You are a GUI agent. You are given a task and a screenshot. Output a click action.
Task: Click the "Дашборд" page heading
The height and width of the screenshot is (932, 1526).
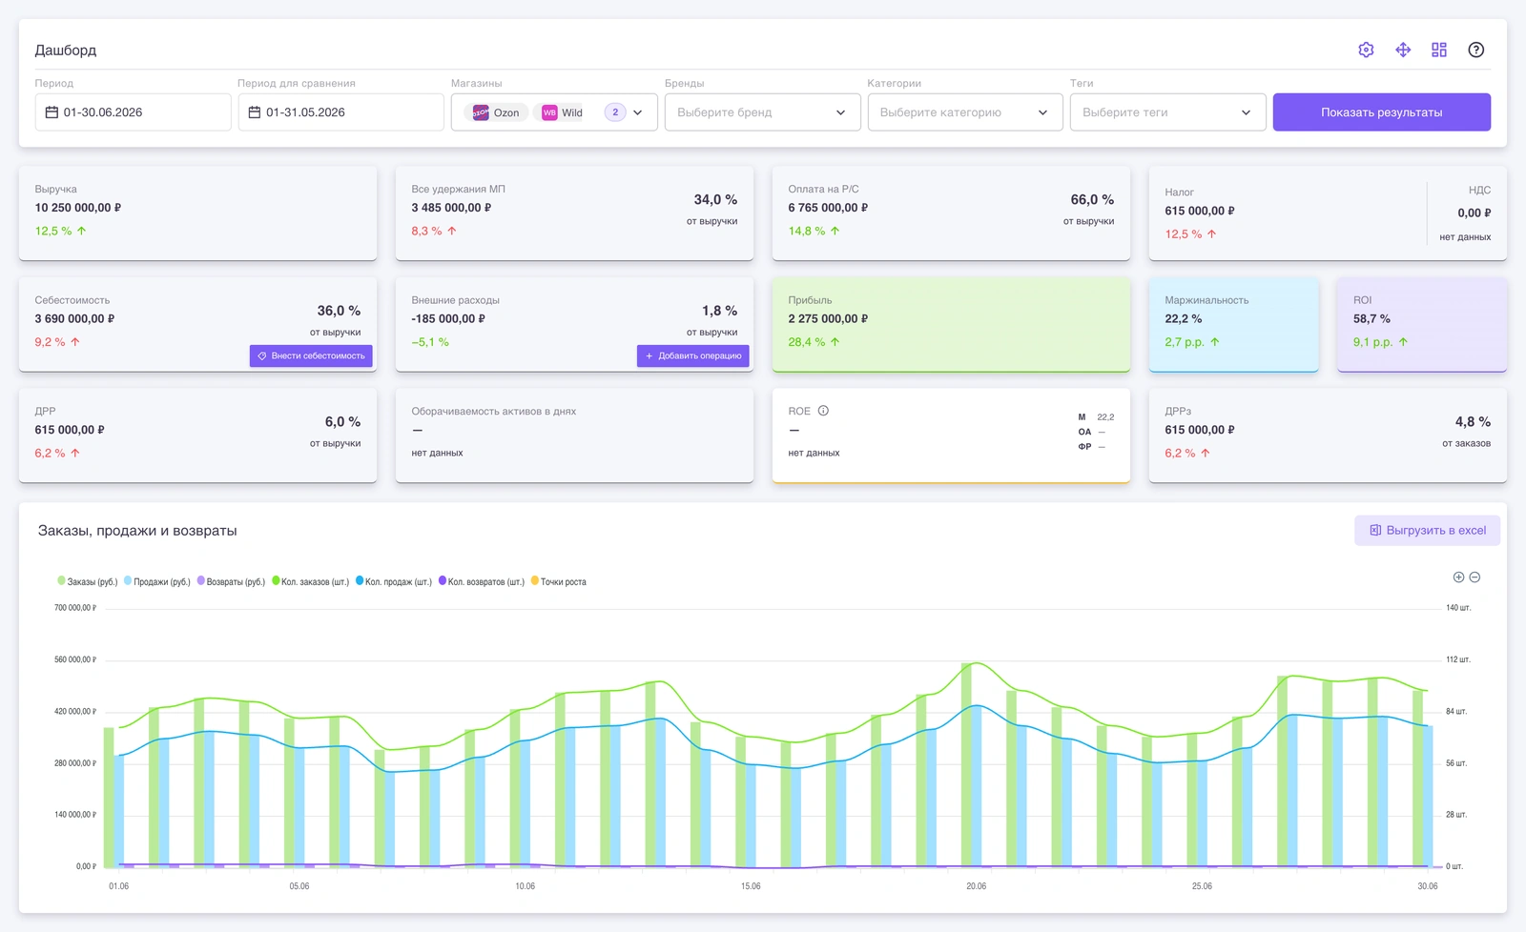[66, 51]
